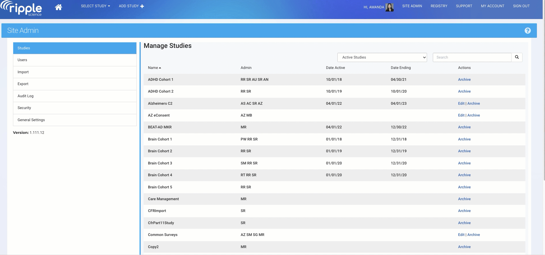Open Registry from the top navigation
The width and height of the screenshot is (545, 255).
tap(439, 6)
